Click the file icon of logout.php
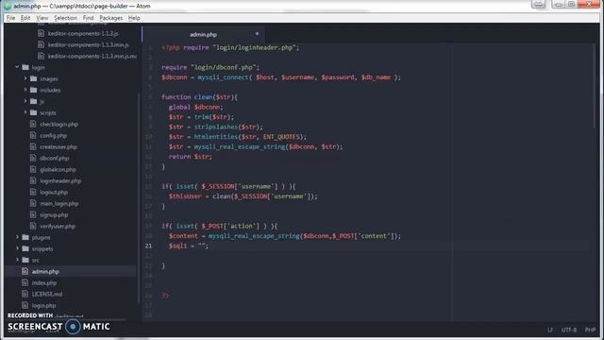This screenshot has height=340, width=604. pos(33,192)
